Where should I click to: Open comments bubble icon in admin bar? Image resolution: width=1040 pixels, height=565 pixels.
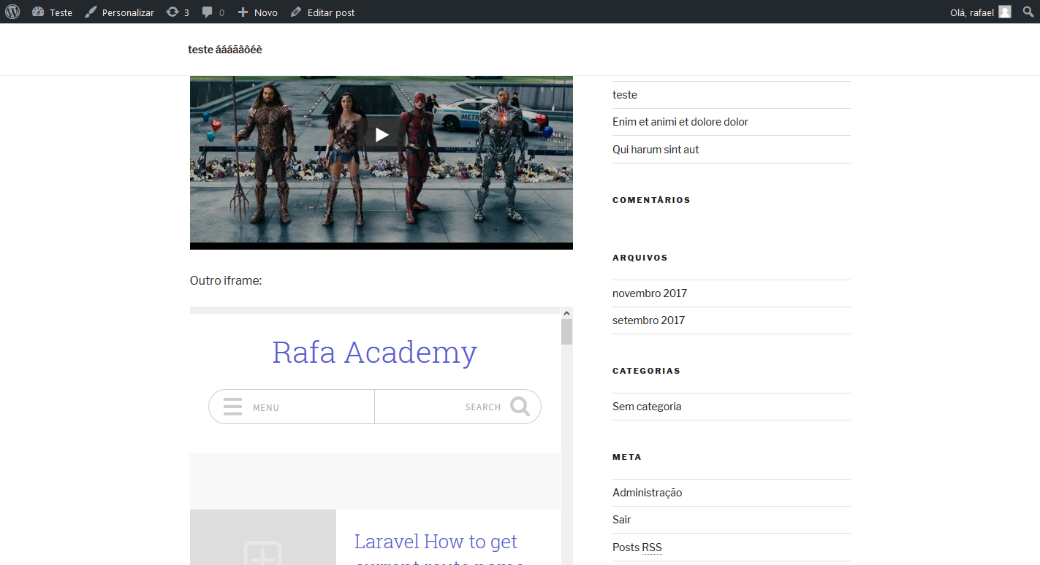coord(208,12)
